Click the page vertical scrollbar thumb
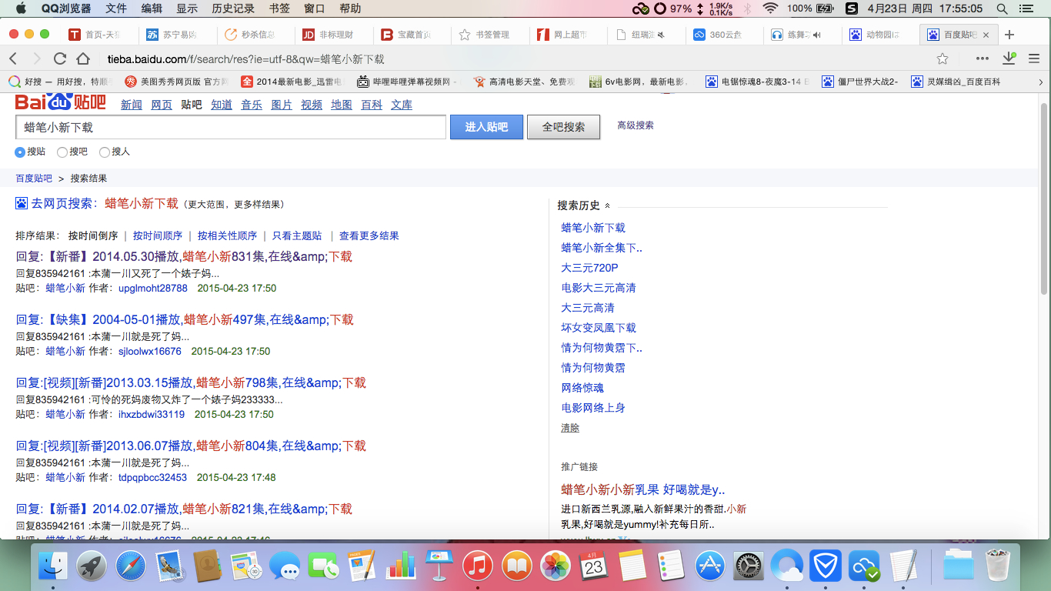 point(1044,197)
